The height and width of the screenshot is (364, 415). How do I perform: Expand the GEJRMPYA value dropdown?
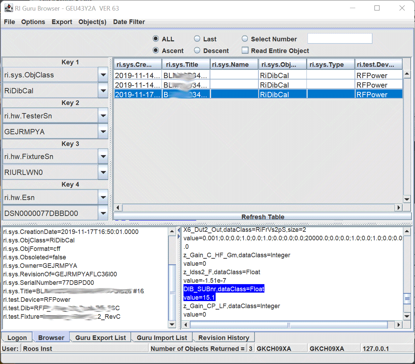[x=103, y=131]
